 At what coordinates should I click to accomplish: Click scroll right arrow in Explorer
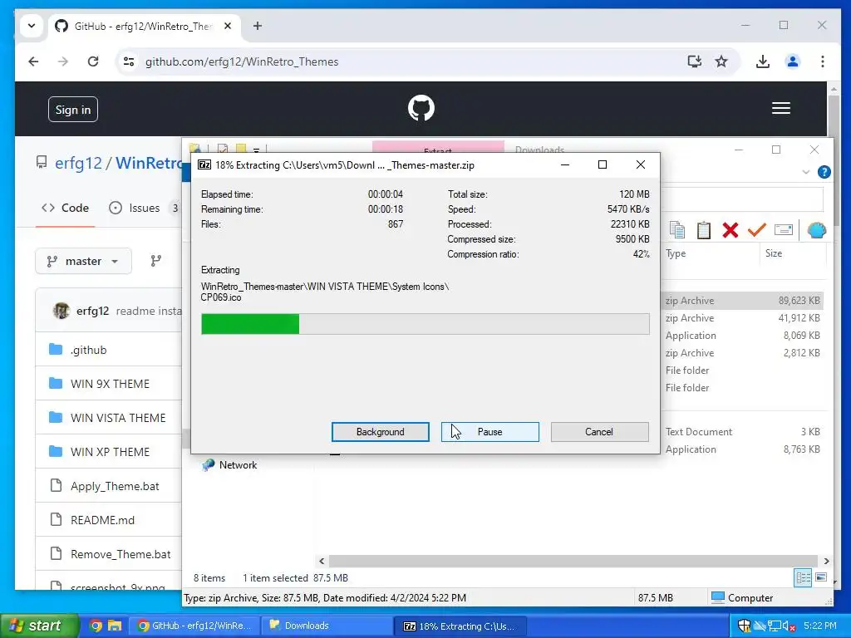click(826, 561)
